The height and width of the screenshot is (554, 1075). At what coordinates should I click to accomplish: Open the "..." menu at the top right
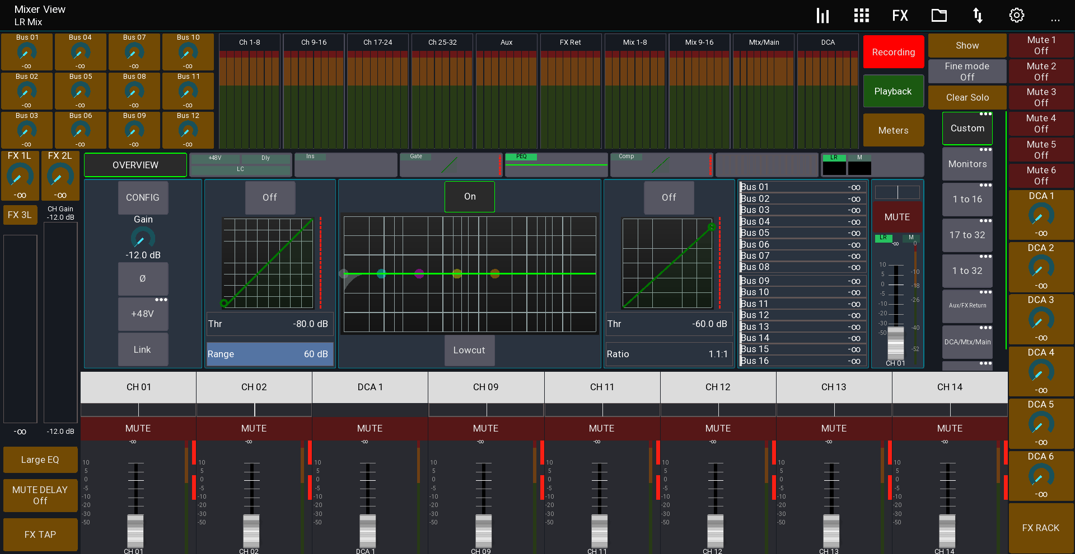[1055, 20]
